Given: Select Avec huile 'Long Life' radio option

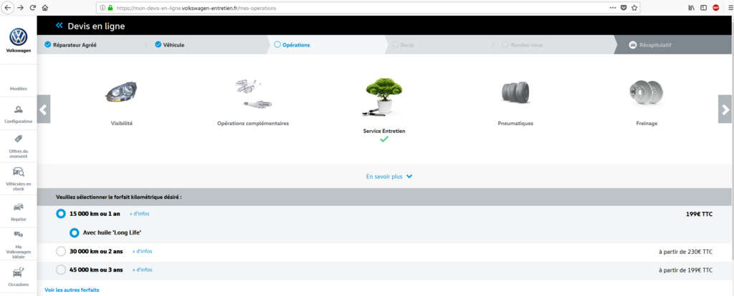Looking at the screenshot, I should point(74,232).
